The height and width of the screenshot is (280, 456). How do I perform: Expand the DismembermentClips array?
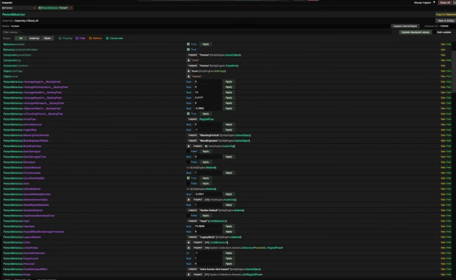(188, 200)
